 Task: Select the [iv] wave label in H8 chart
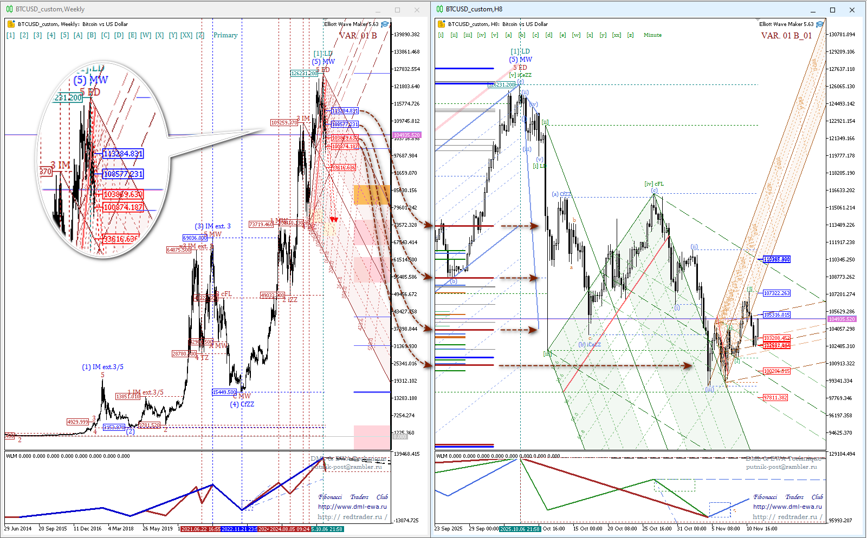481,35
